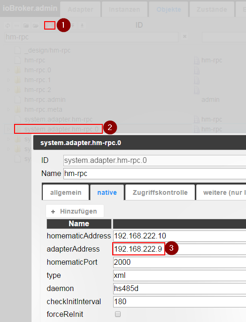This screenshot has width=246, height=322.
Task: Click the _design/hm-rpc document icon
Action: click(x=18, y=50)
